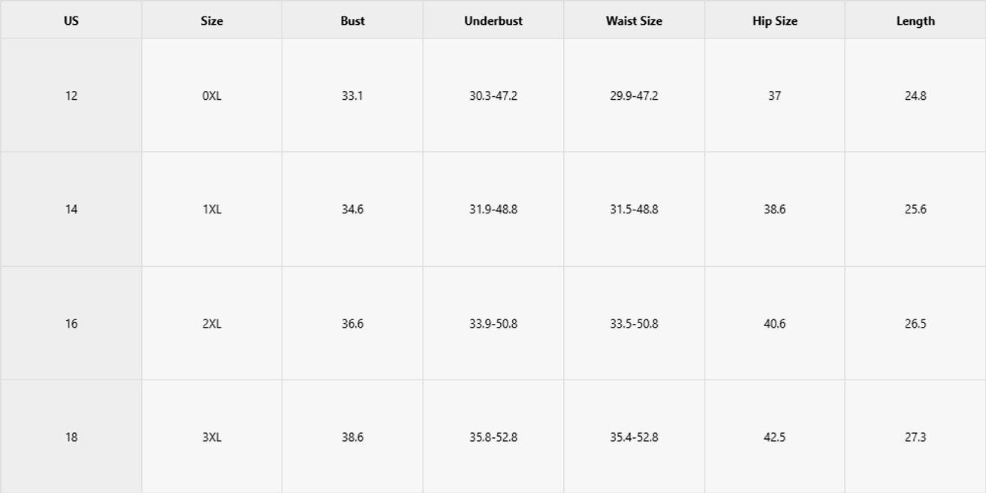This screenshot has height=493, width=986.
Task: Click bust value 36.6
Action: (x=352, y=324)
